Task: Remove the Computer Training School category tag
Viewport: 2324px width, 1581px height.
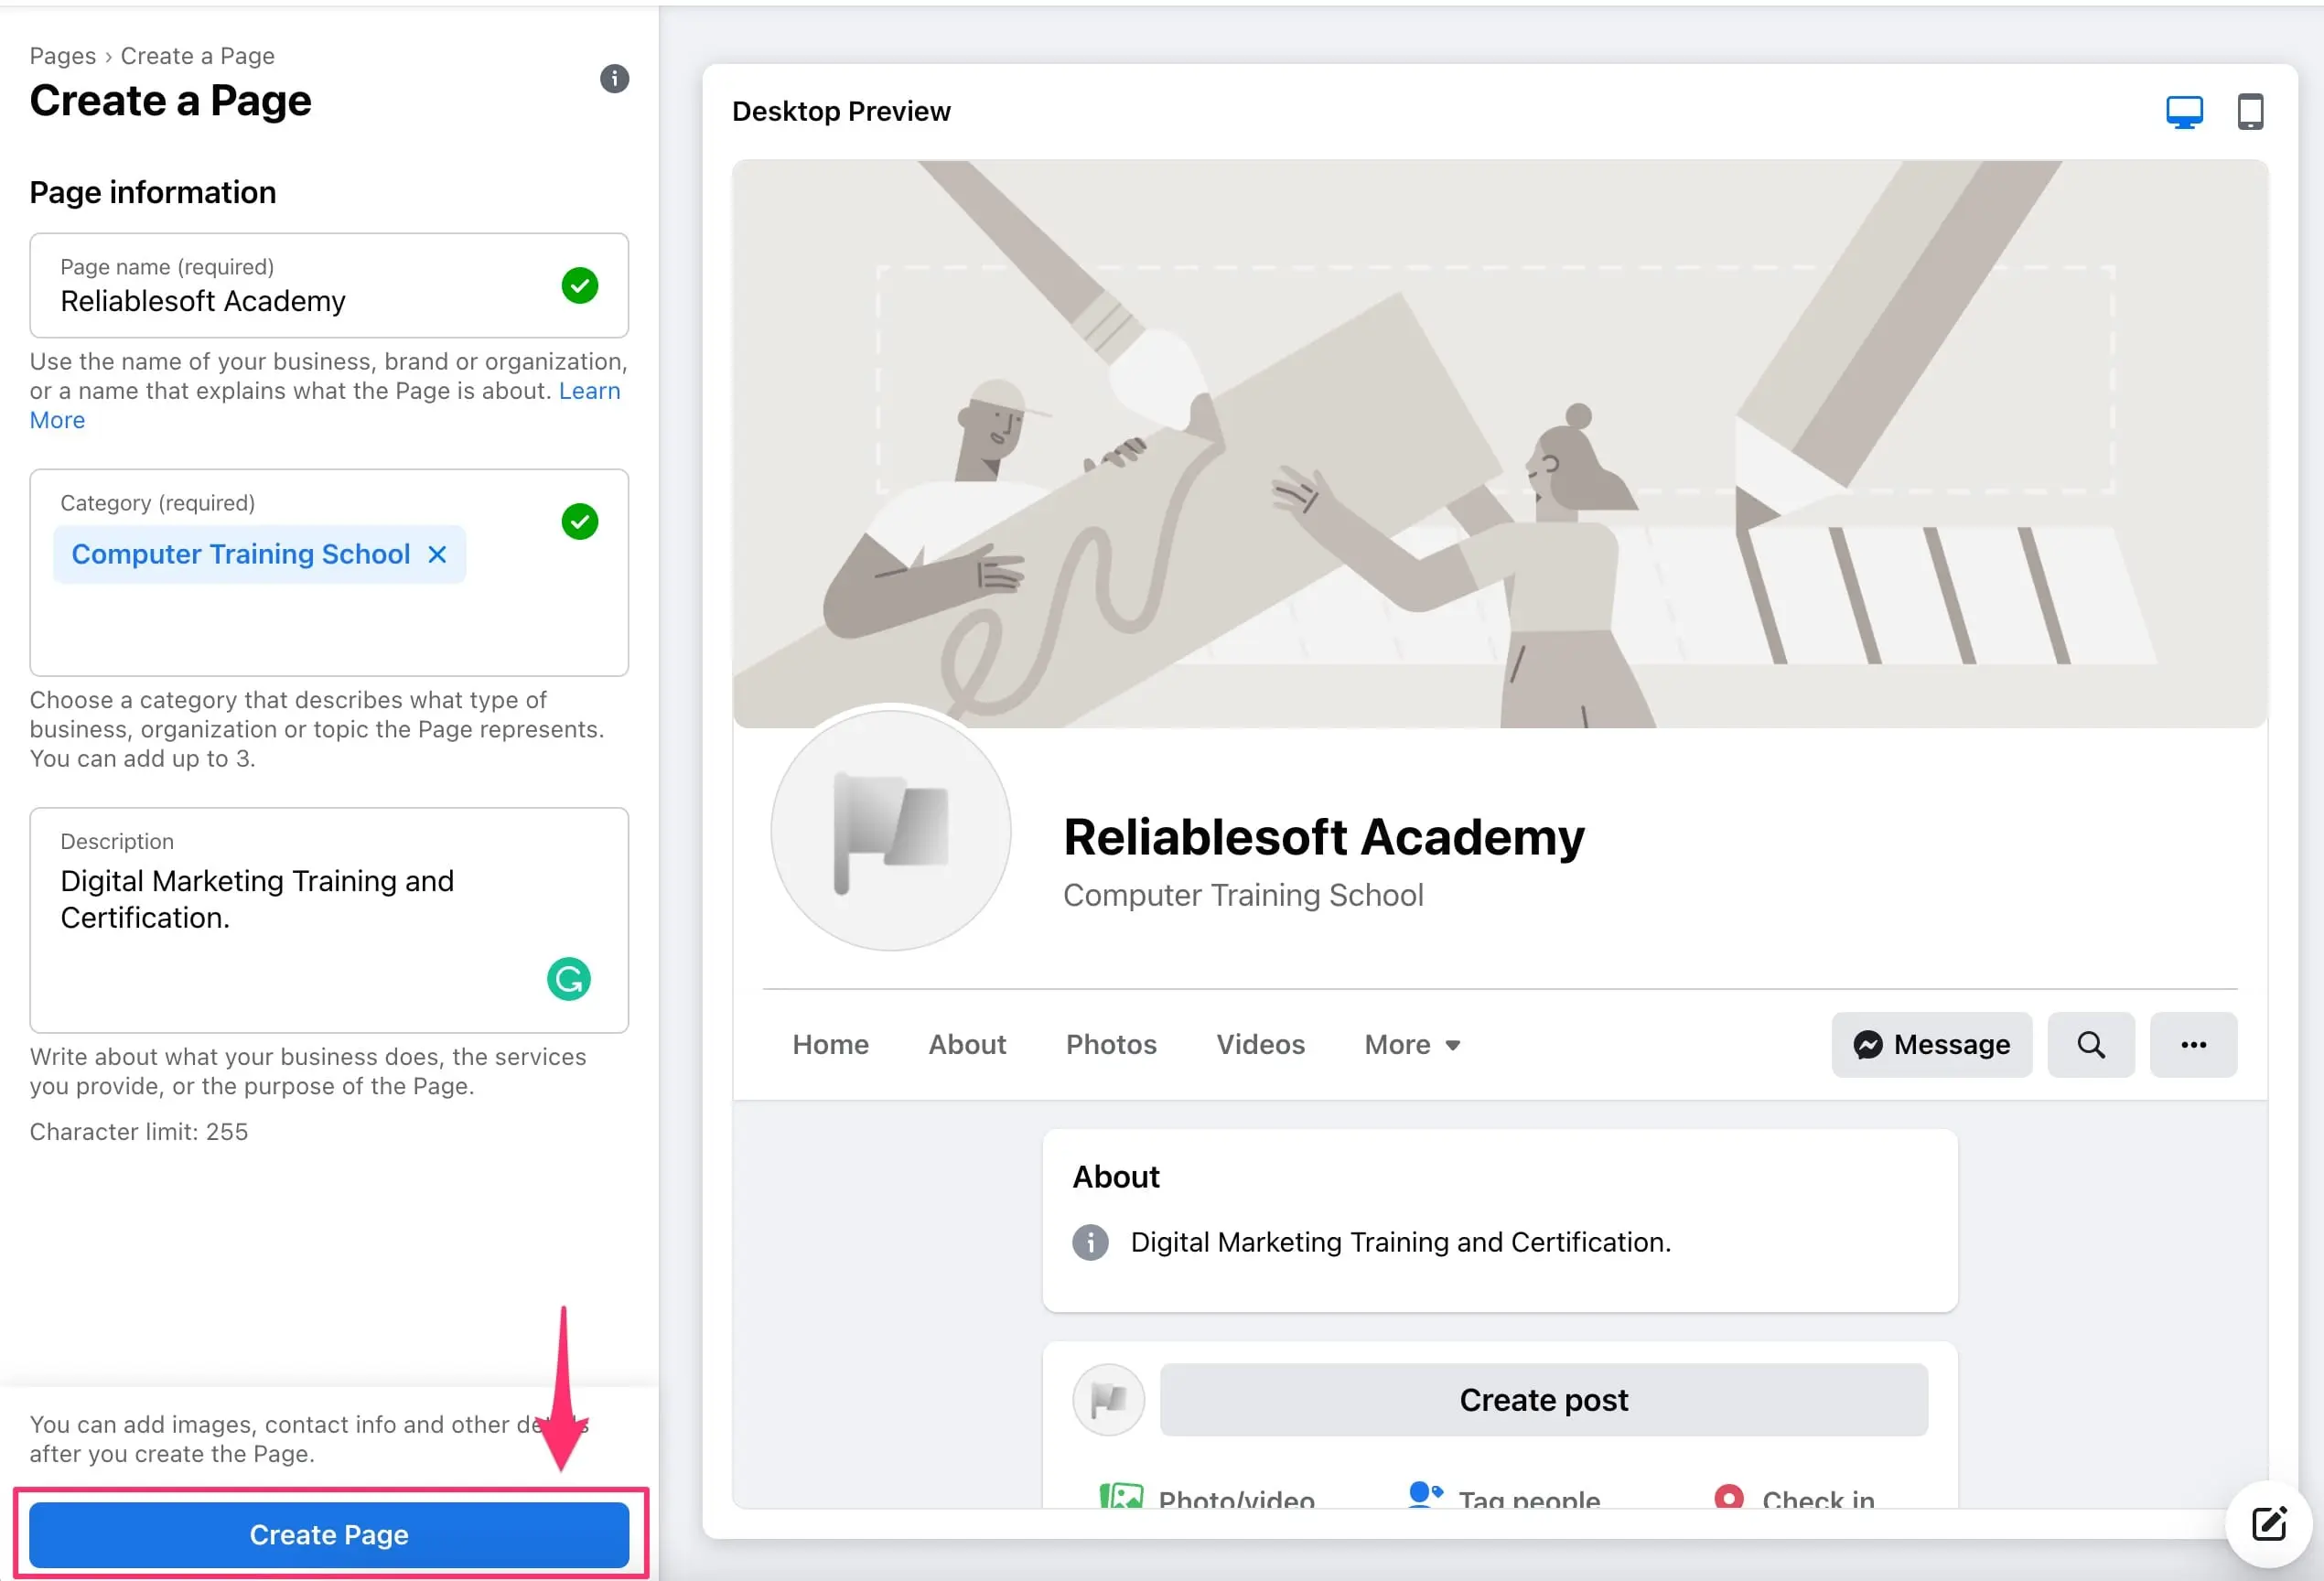Action: click(437, 554)
